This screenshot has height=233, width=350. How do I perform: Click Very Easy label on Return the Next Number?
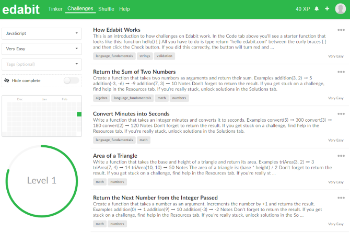click(336, 224)
